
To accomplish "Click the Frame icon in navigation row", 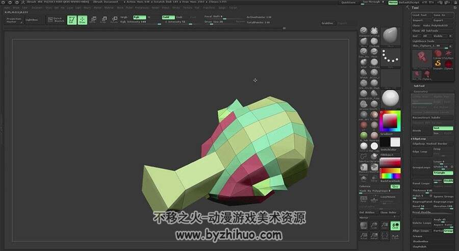I will 385,236.
